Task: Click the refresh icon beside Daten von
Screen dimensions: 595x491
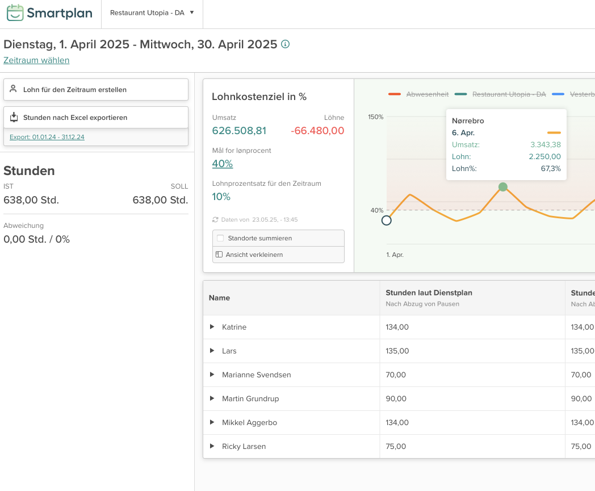Action: point(215,219)
